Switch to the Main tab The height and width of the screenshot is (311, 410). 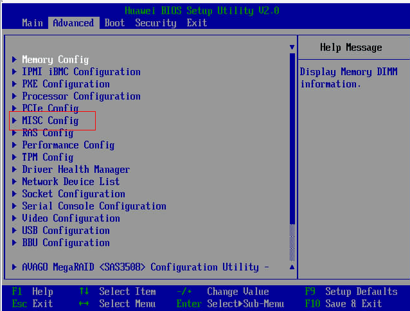pyautogui.click(x=32, y=23)
